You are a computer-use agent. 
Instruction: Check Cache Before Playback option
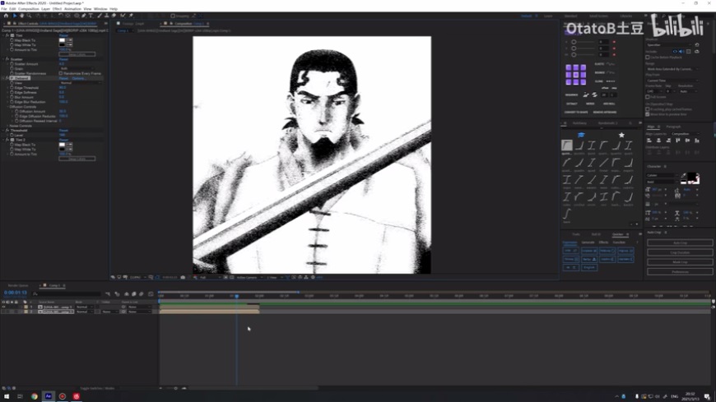point(648,58)
